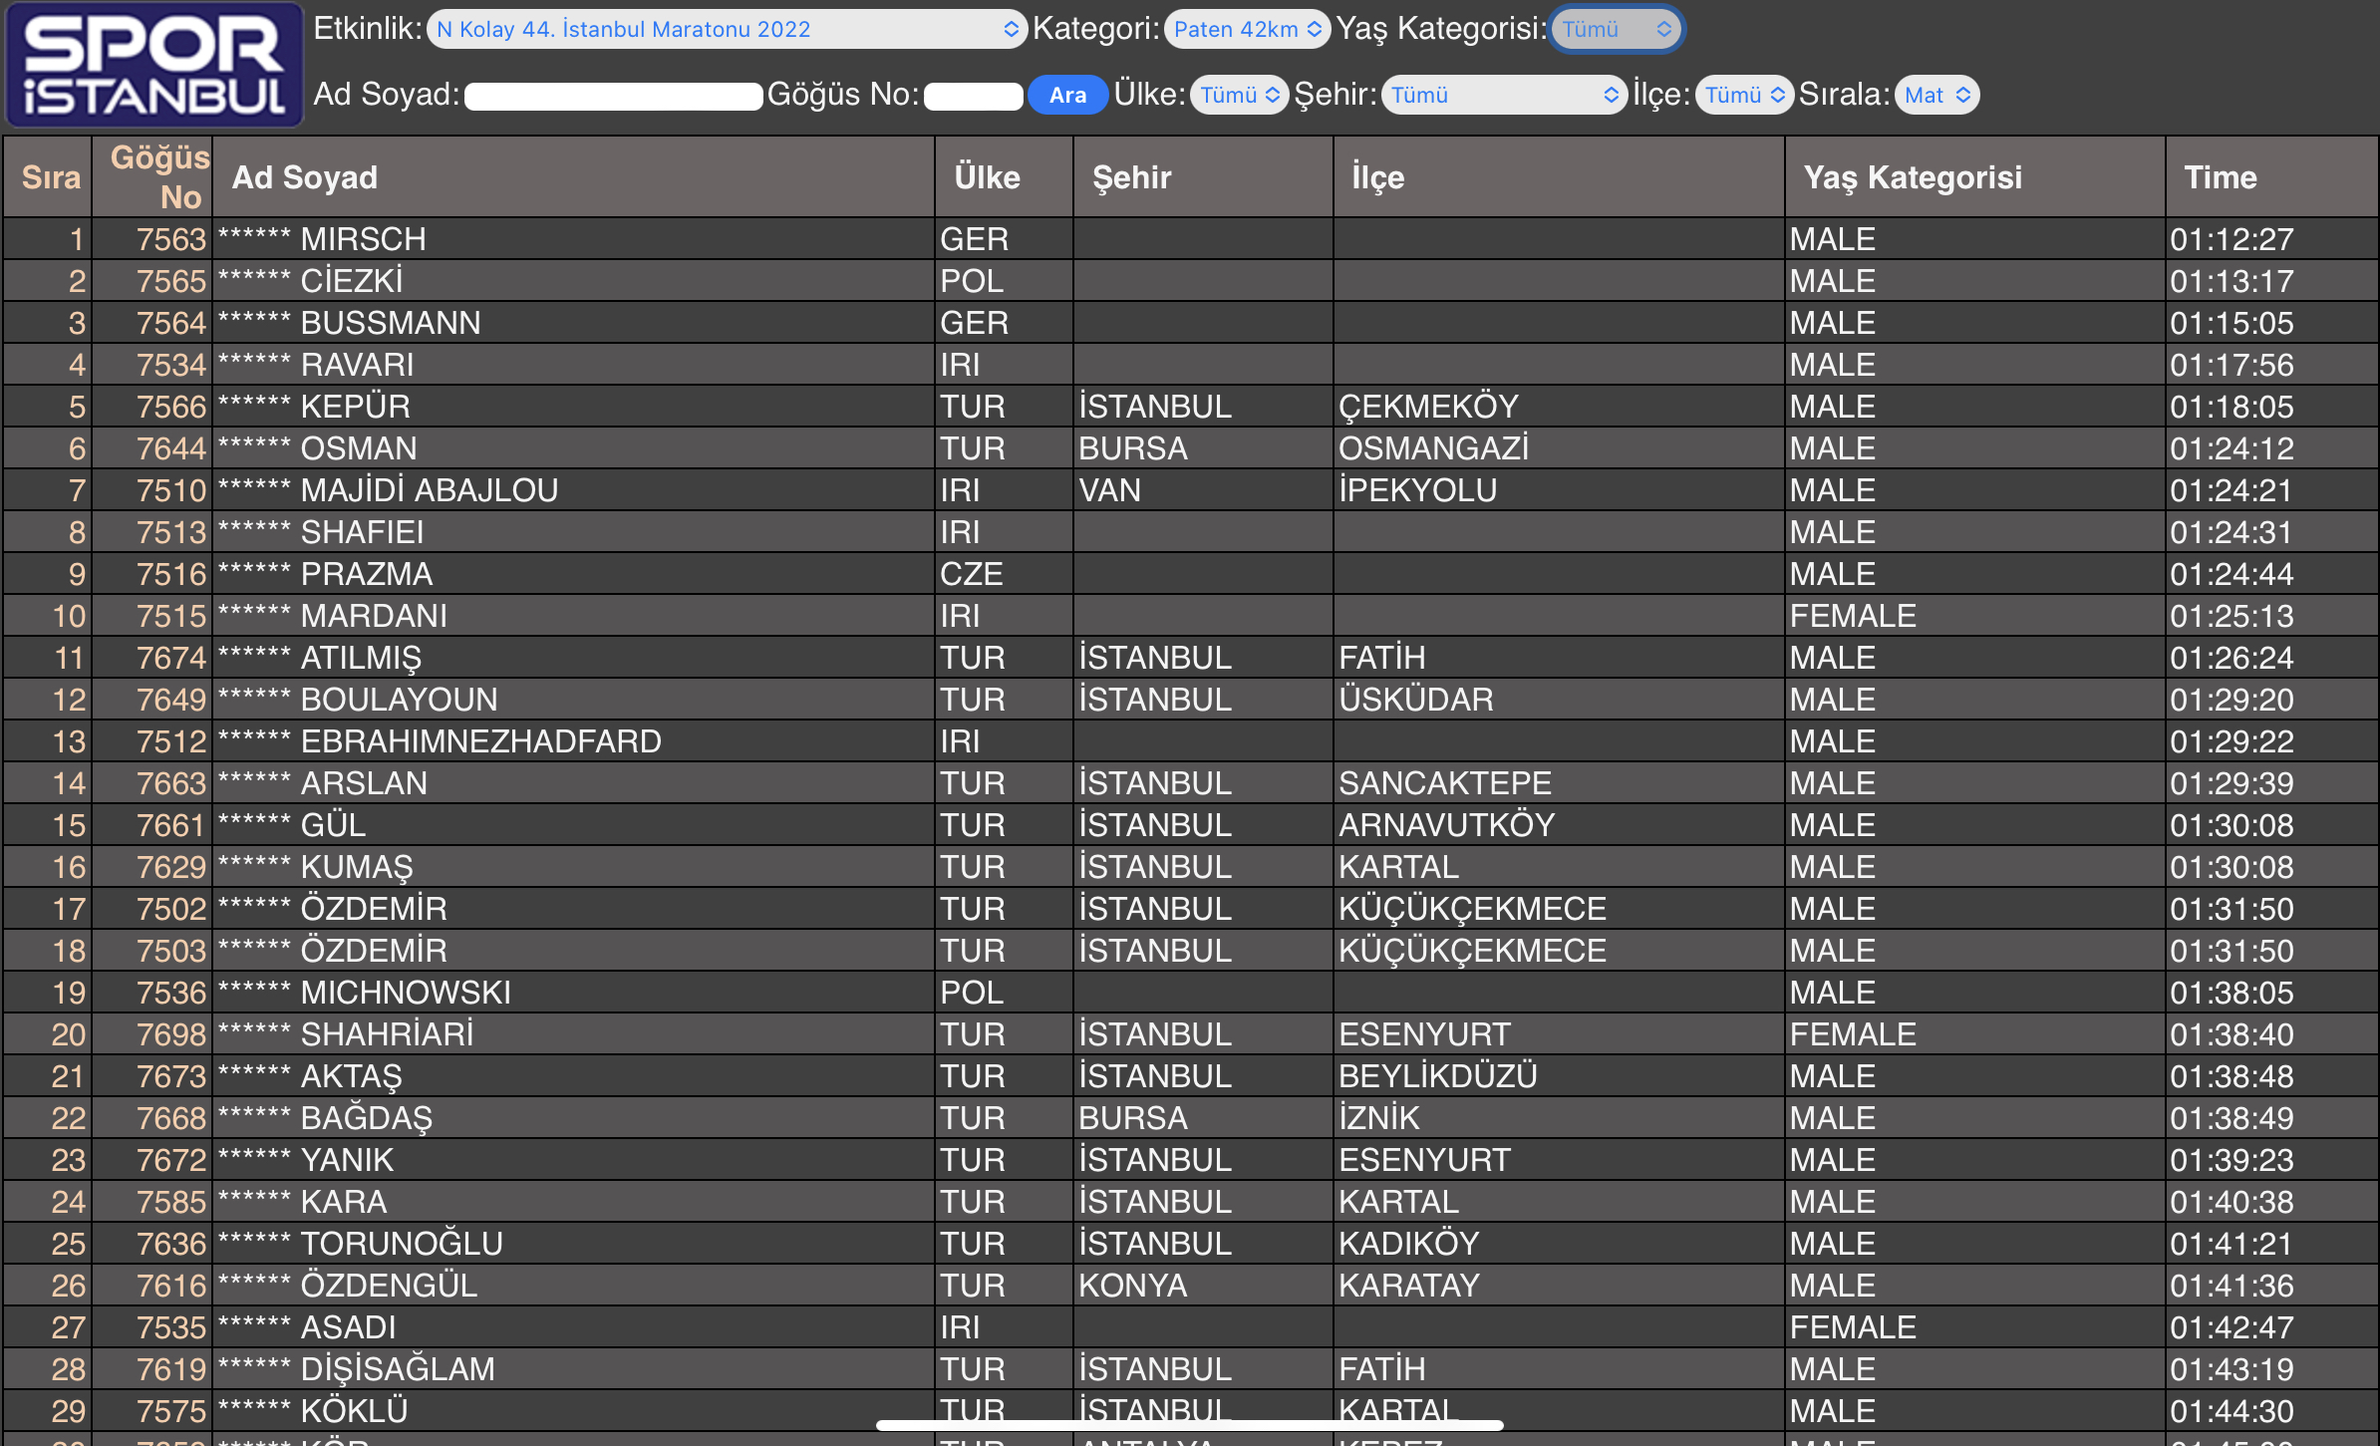Screen dimensions: 2380x1446
Task: Click KONYA city cell
Action: (x=1203, y=1287)
